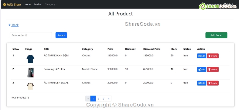Viewport: 239px width, 110px height.
Task: Click the Status column header
Action: pyautogui.click(x=187, y=49)
